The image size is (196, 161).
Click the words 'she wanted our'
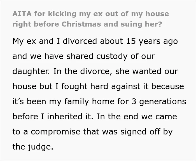(146, 71)
